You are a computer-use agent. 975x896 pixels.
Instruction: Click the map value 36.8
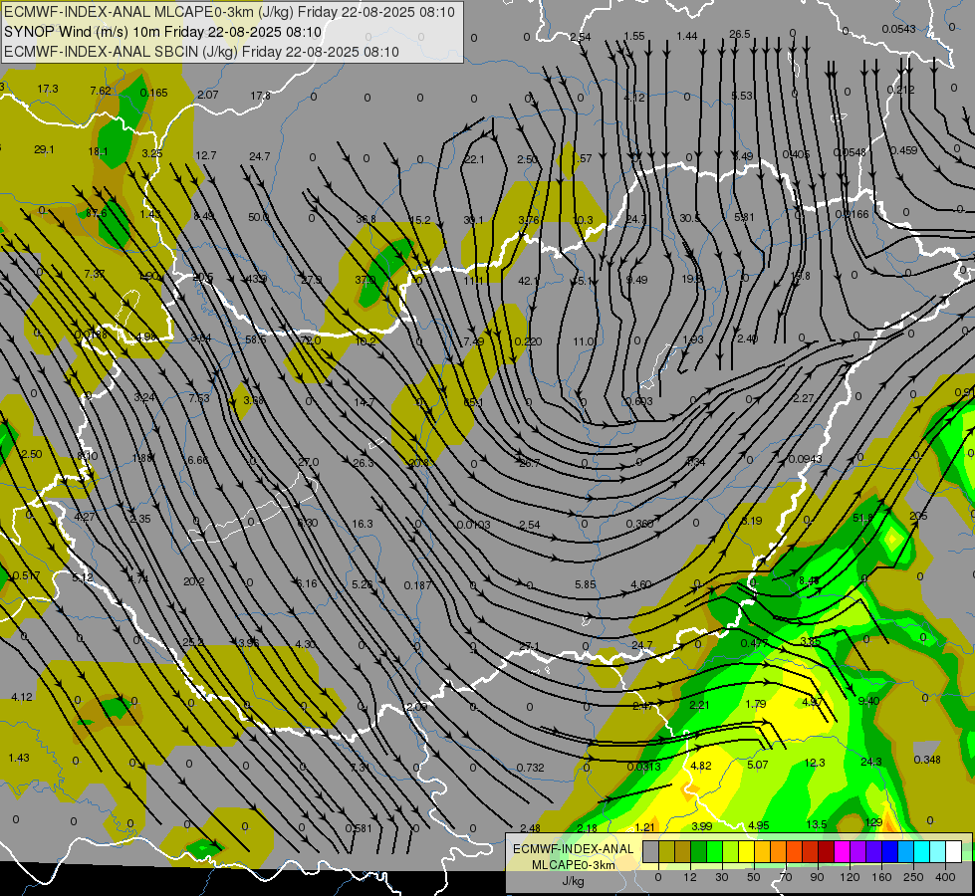coord(366,219)
